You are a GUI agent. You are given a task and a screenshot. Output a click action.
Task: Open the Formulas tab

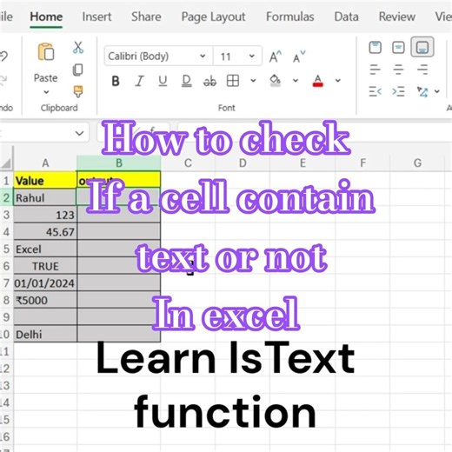290,17
